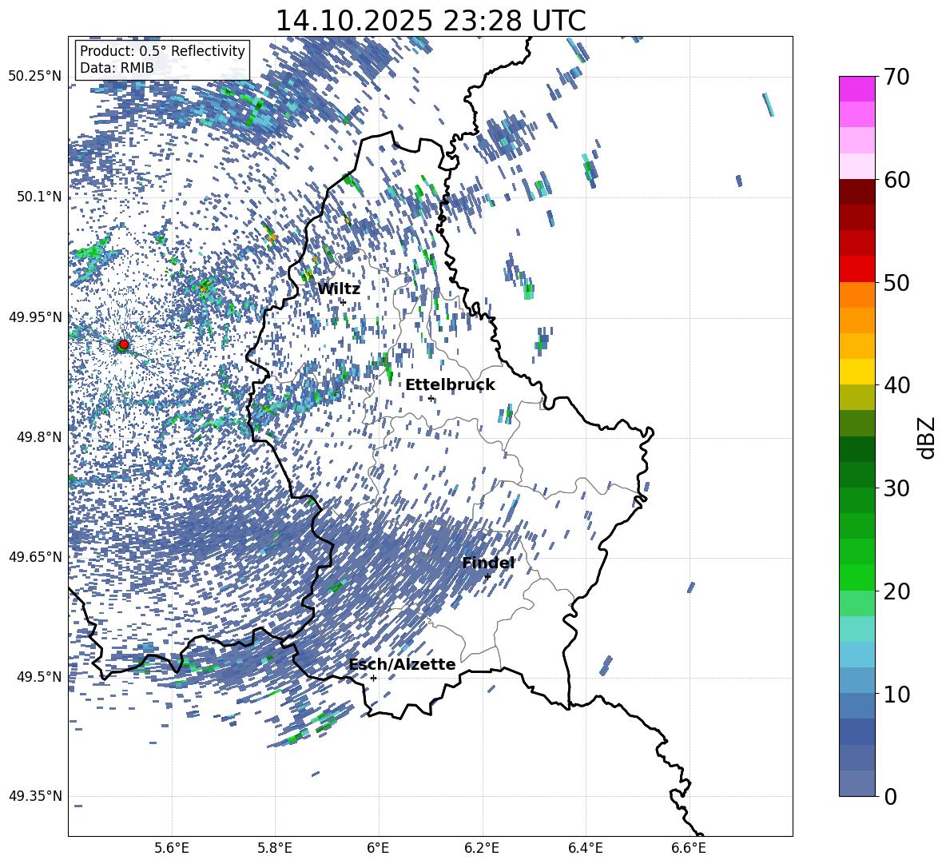The image size is (946, 864).
Task: Click the 'Data: RMIB' text
Action: pyautogui.click(x=117, y=68)
